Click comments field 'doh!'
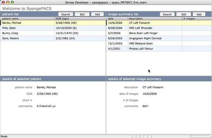 (145, 106)
